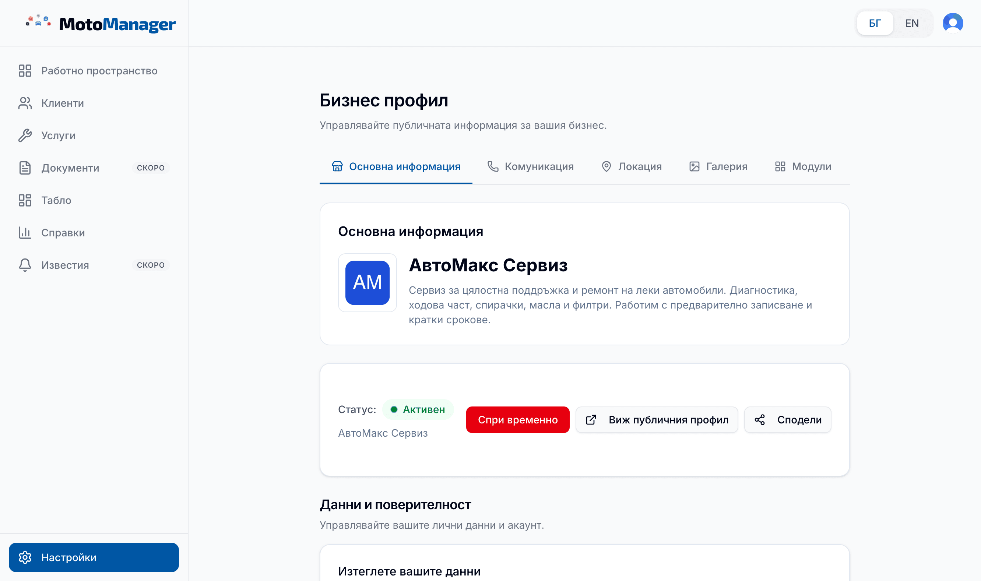Click the Активен status badge

tap(418, 409)
